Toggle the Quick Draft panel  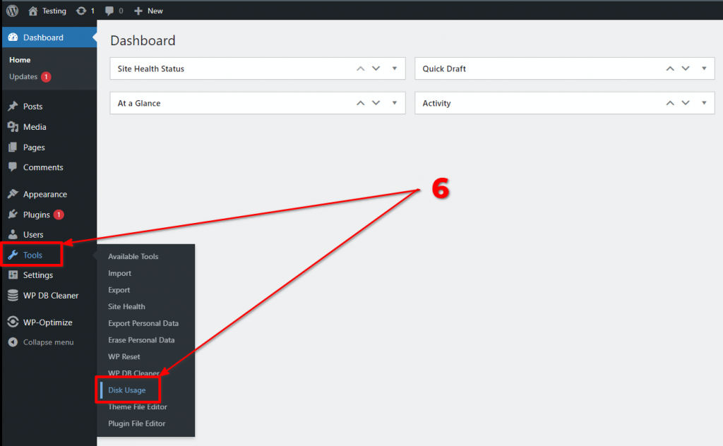(x=704, y=68)
